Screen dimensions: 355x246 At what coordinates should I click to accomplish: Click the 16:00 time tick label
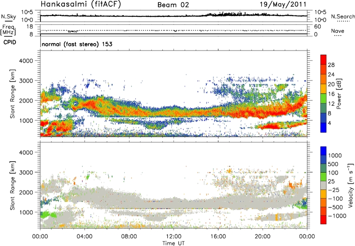[218, 237]
